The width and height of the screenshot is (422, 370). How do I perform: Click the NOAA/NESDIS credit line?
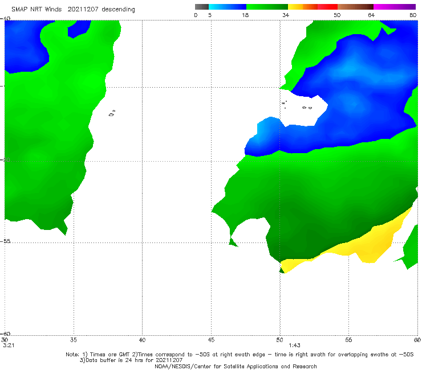(x=236, y=366)
